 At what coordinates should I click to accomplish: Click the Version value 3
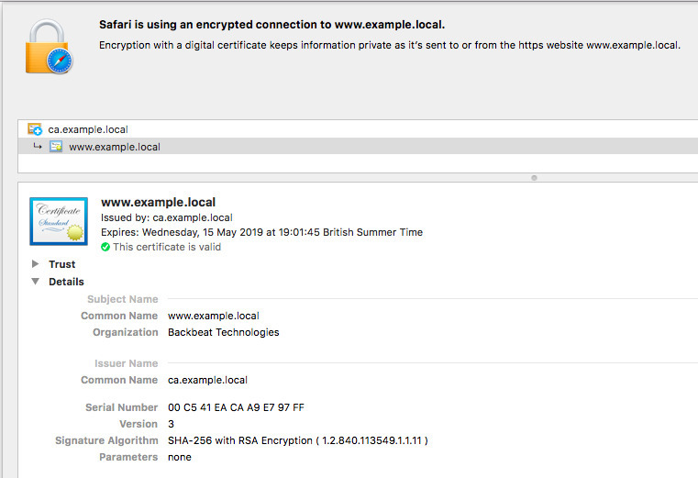pos(171,424)
